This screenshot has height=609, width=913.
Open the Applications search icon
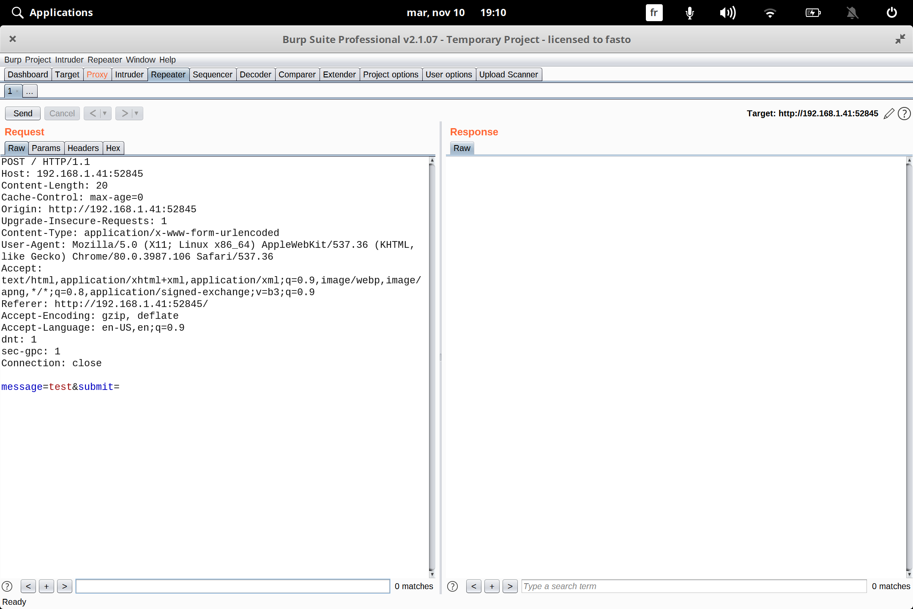(17, 13)
